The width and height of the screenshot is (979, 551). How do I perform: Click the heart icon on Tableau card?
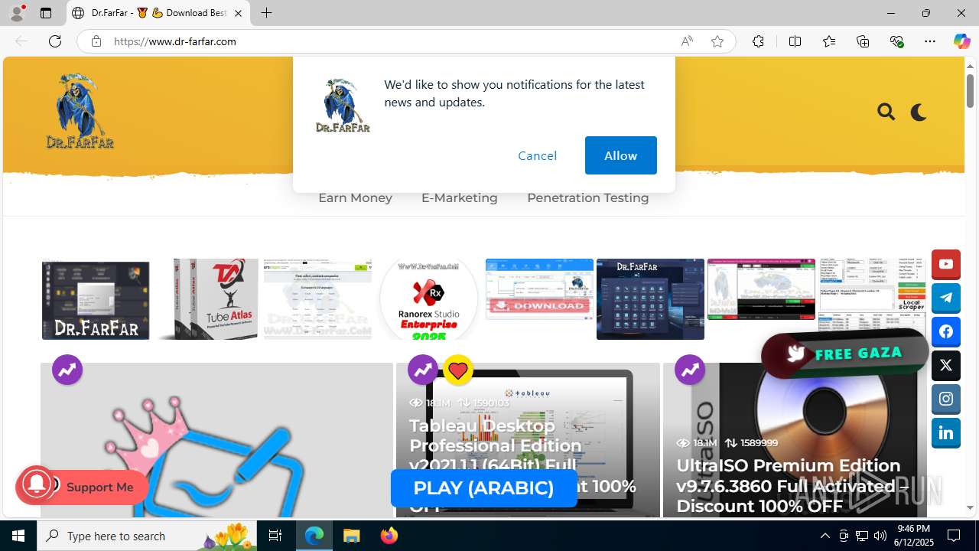[458, 370]
